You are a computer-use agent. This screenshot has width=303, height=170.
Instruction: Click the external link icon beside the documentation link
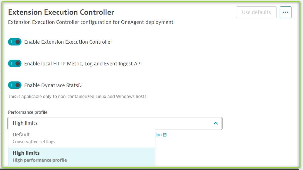click(x=165, y=135)
